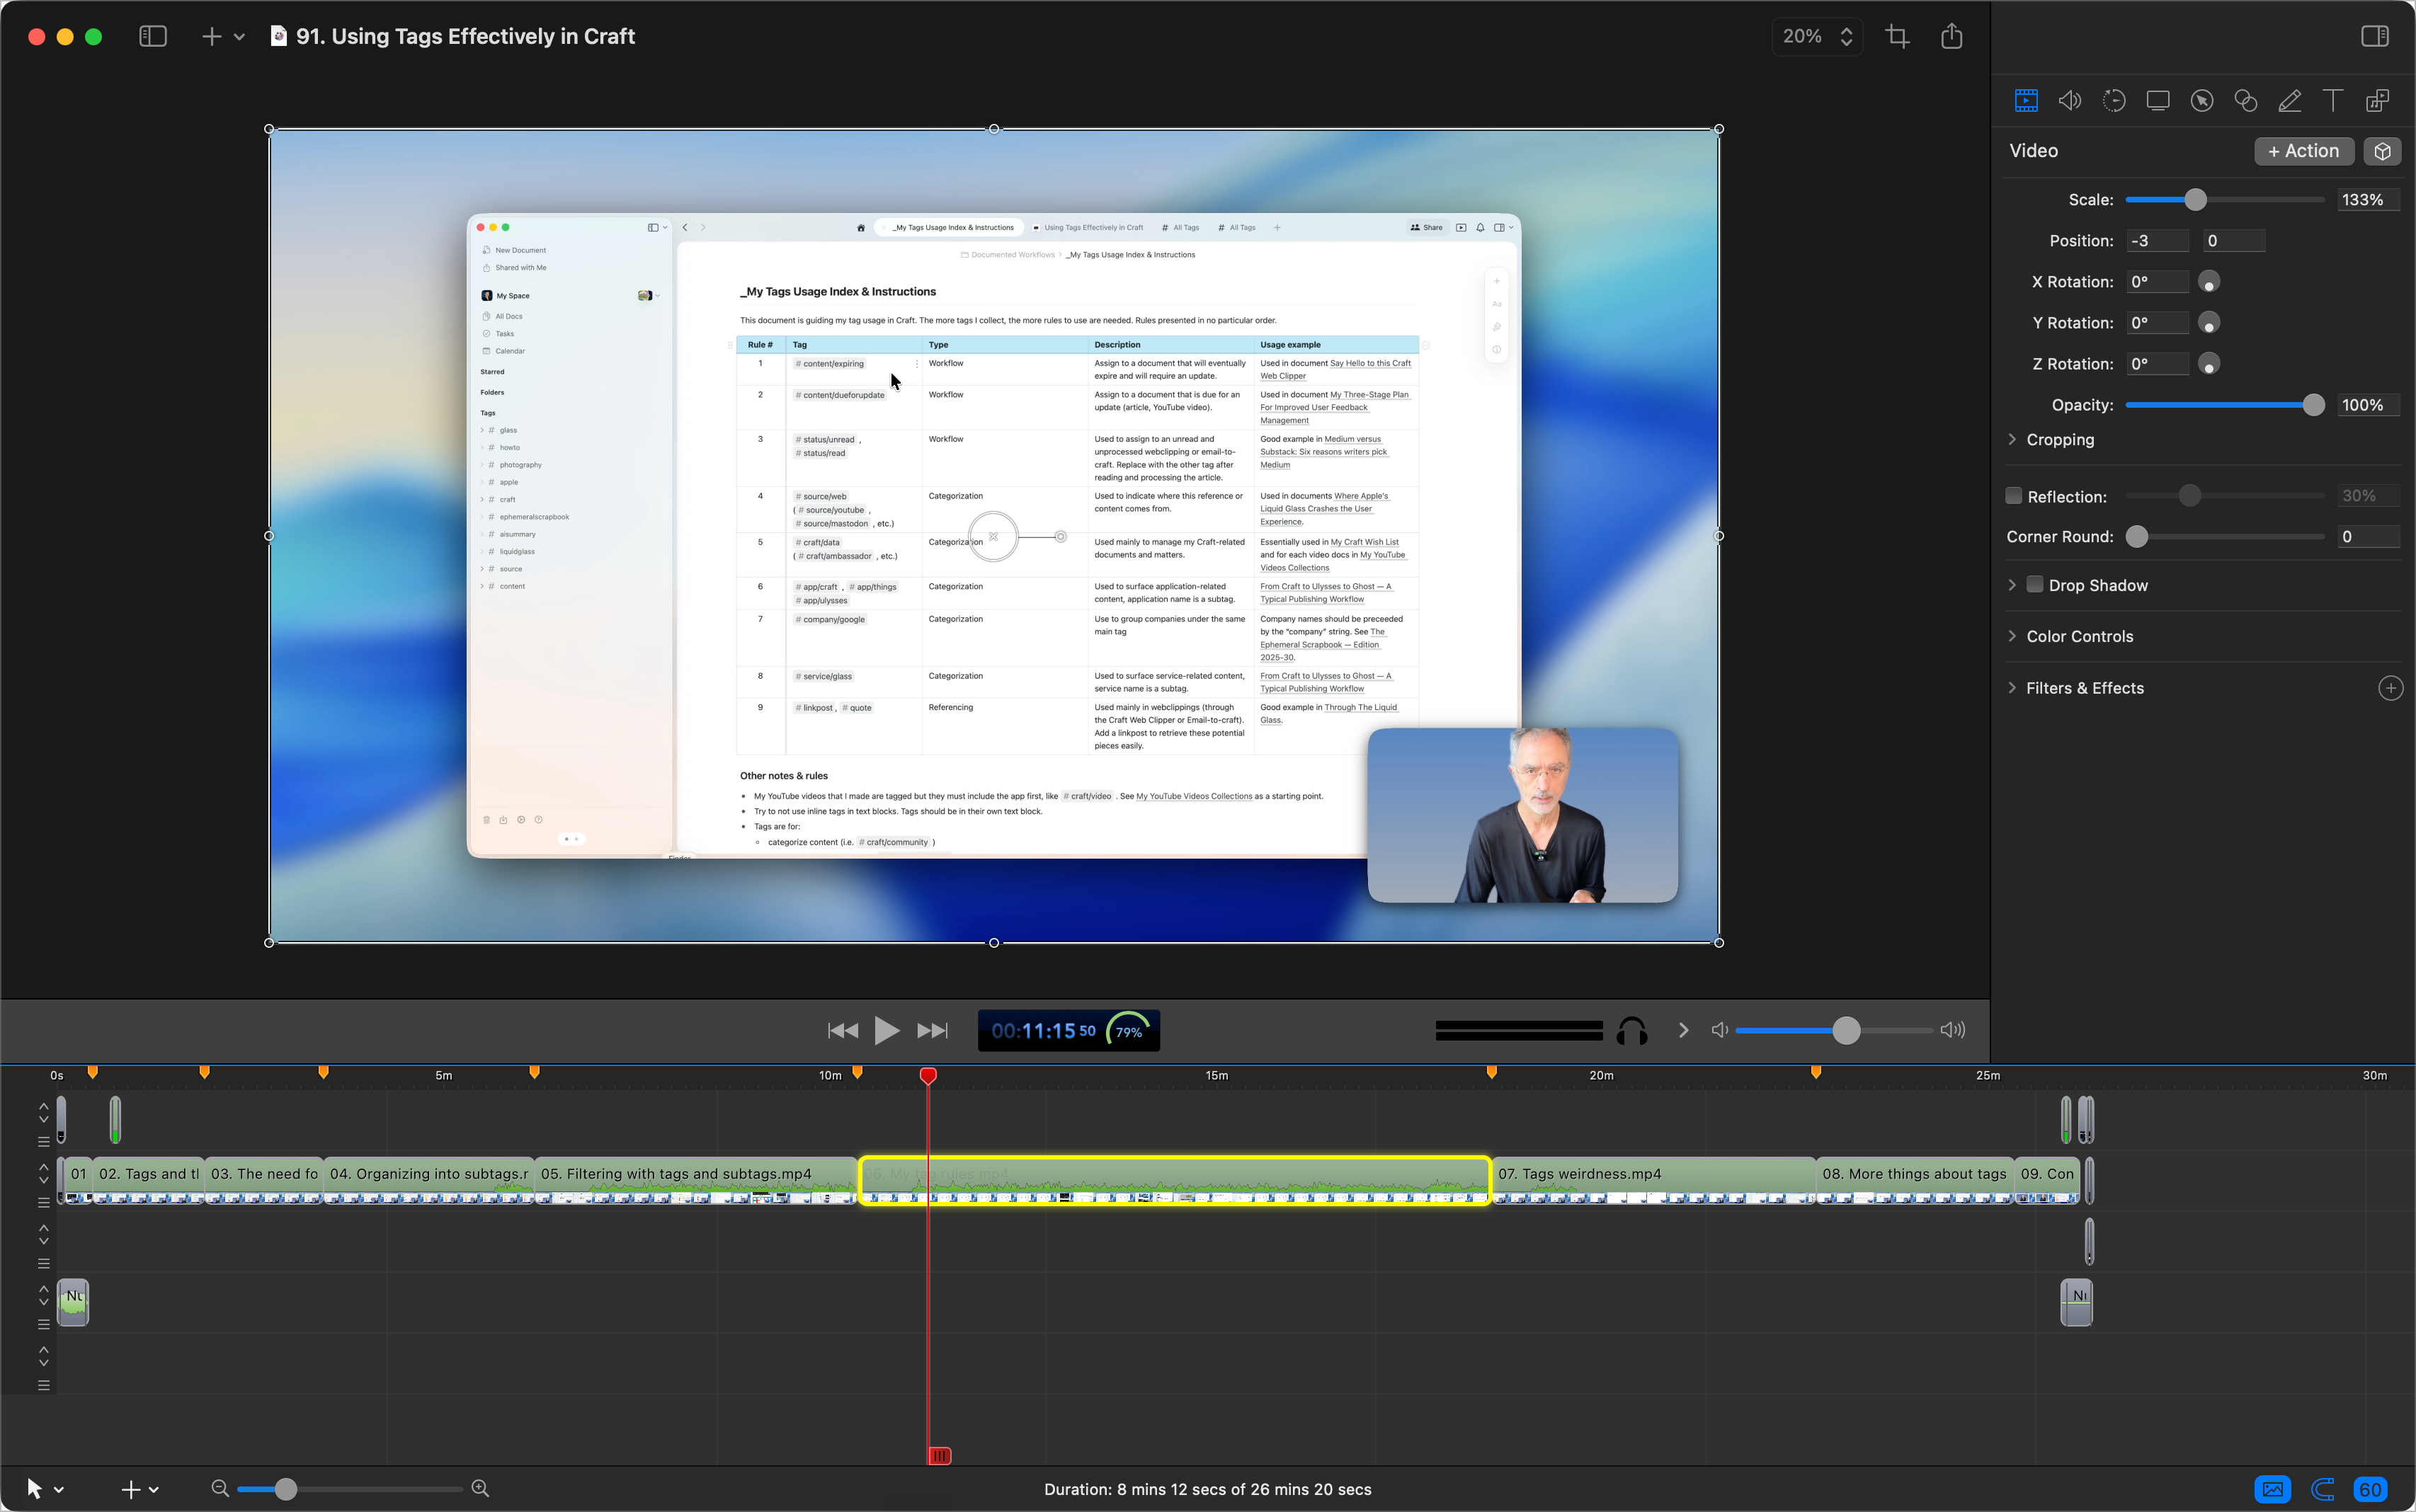Select the 04. Organizing into subtags clip
Viewport: 2416px width, 1512px height.
click(x=429, y=1181)
